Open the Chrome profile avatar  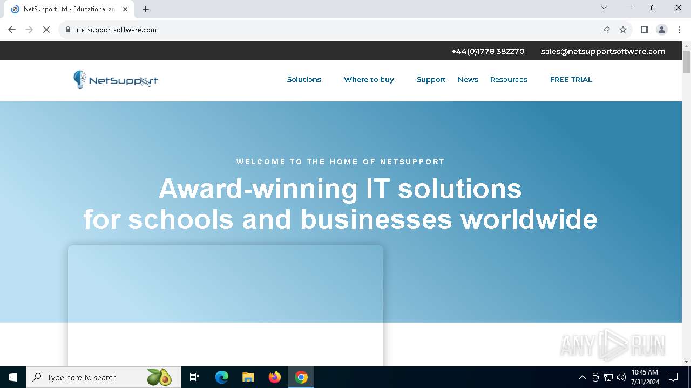click(662, 30)
